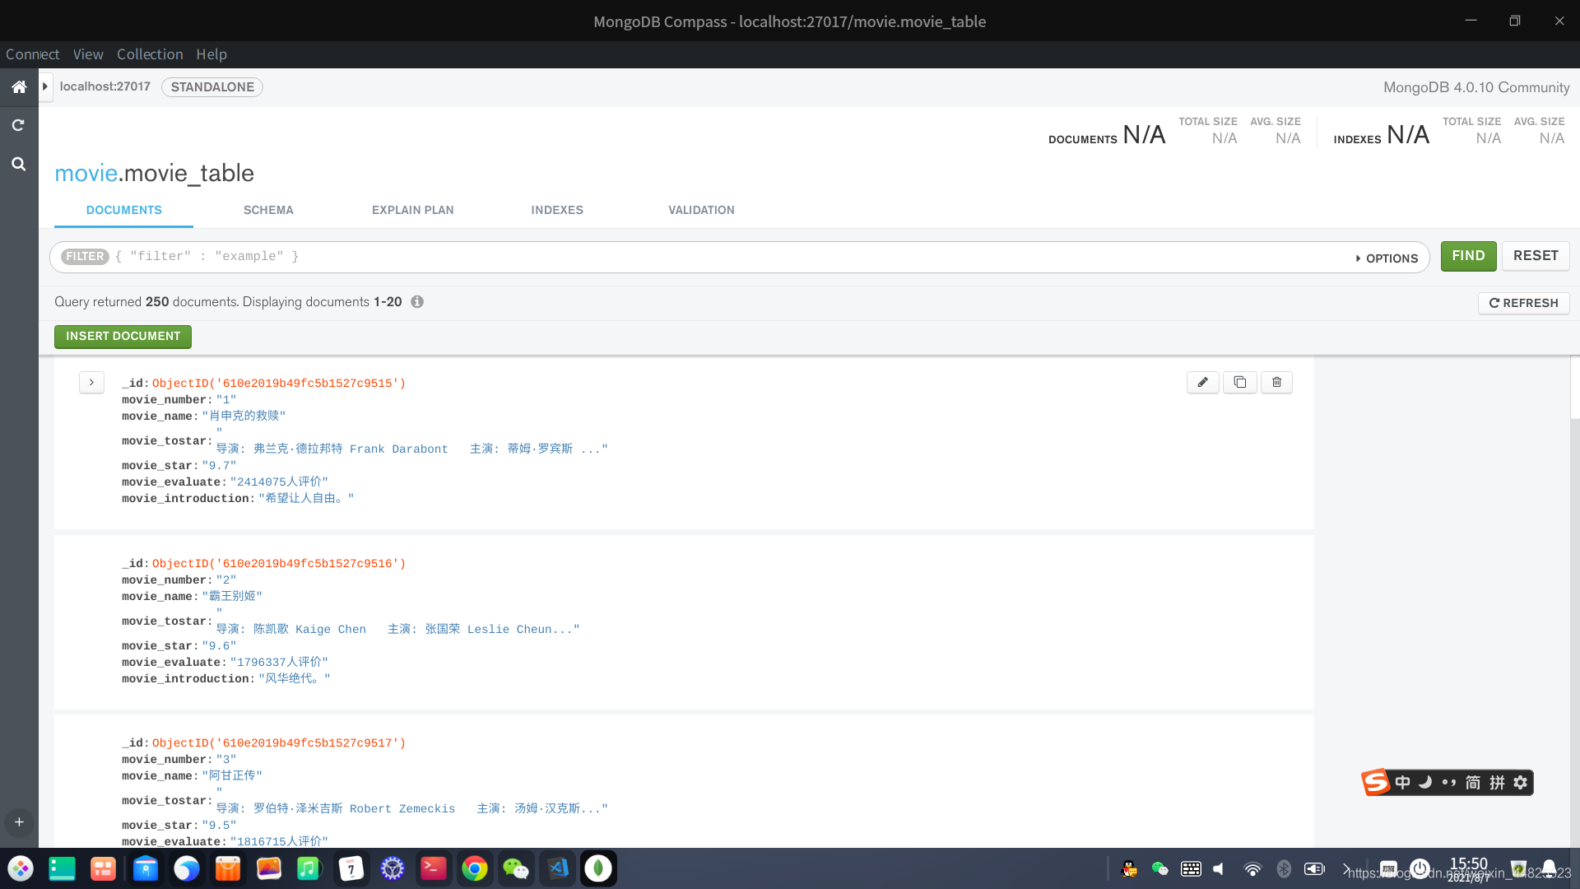Open the app store shopping bag icon
Image resolution: width=1580 pixels, height=889 pixels.
[228, 868]
